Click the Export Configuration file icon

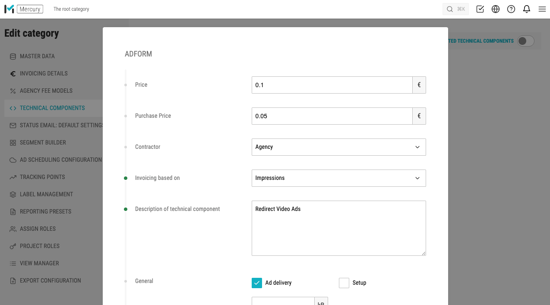tap(13, 280)
